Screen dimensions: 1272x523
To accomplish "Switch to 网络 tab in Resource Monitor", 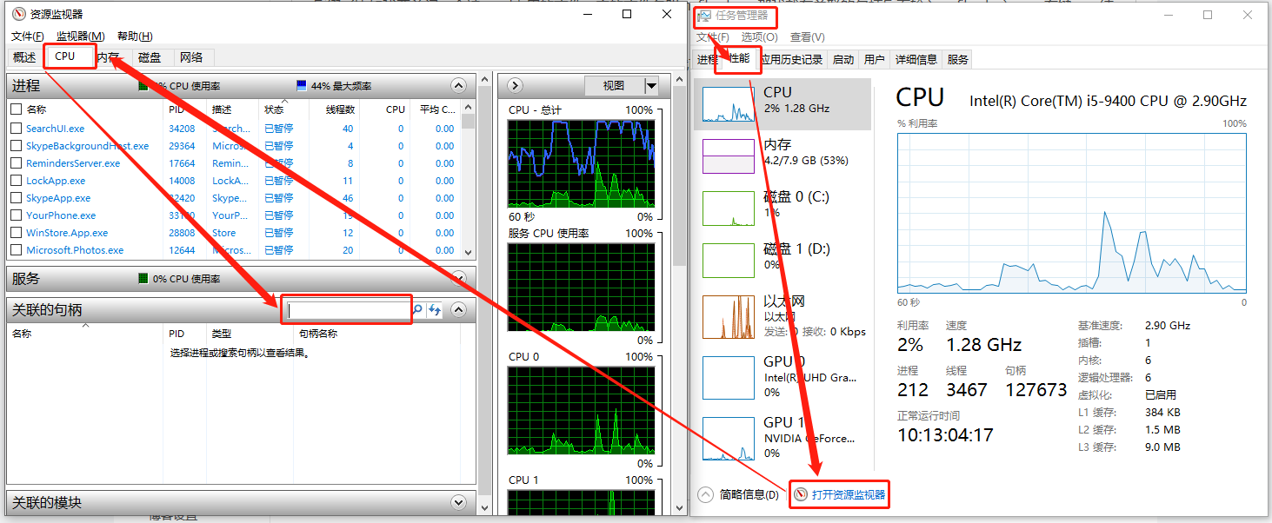I will tap(191, 57).
